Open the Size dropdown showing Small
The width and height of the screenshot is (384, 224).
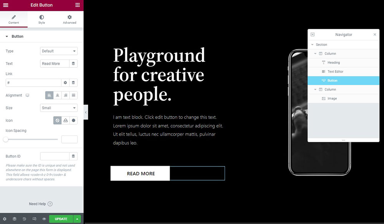(x=59, y=108)
